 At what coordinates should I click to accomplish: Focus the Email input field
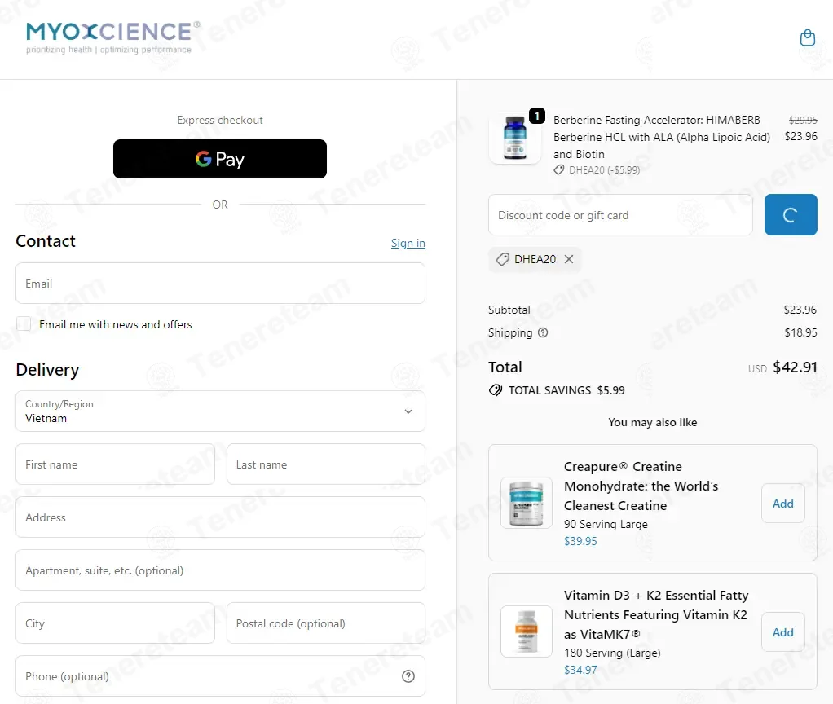coord(220,284)
